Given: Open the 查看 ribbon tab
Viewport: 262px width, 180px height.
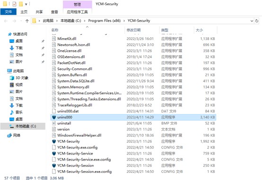Looking at the screenshot, I should [54, 12].
